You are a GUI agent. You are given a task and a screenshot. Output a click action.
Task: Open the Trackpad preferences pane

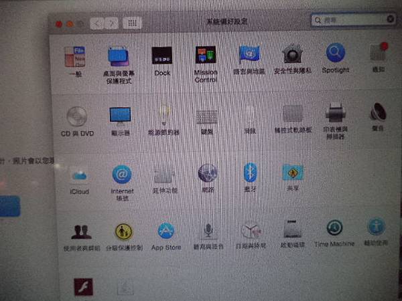[293, 114]
